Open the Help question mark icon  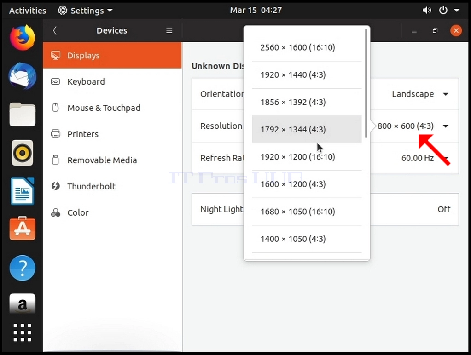(x=23, y=268)
